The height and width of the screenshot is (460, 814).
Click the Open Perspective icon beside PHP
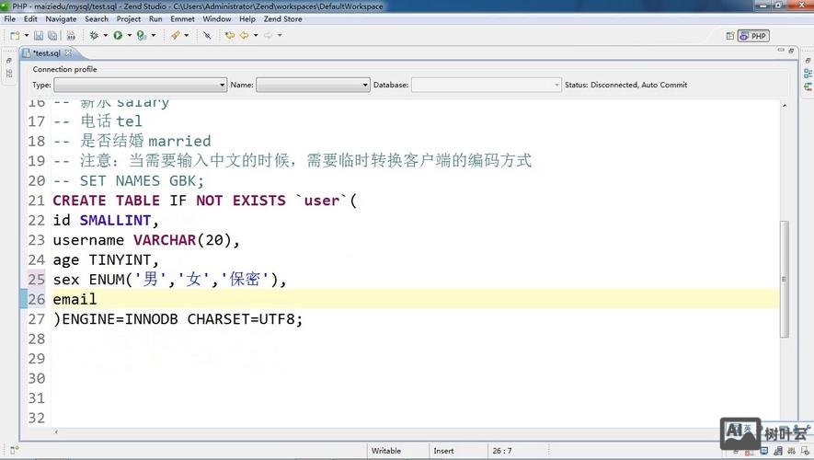tap(730, 36)
